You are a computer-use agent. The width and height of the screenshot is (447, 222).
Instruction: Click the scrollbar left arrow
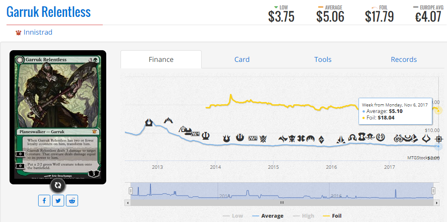tap(128, 203)
